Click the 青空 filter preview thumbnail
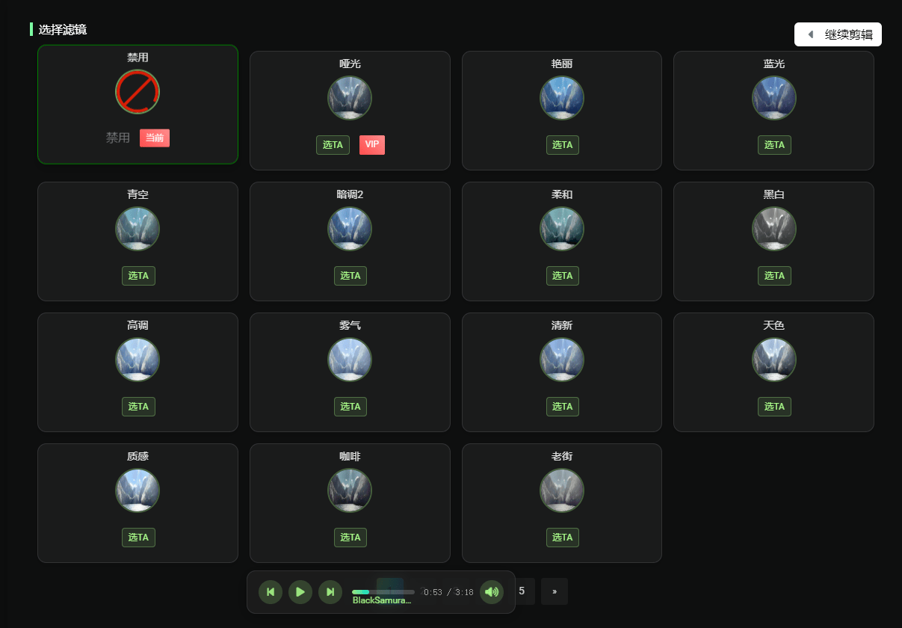The height and width of the screenshot is (628, 902). pyautogui.click(x=138, y=229)
